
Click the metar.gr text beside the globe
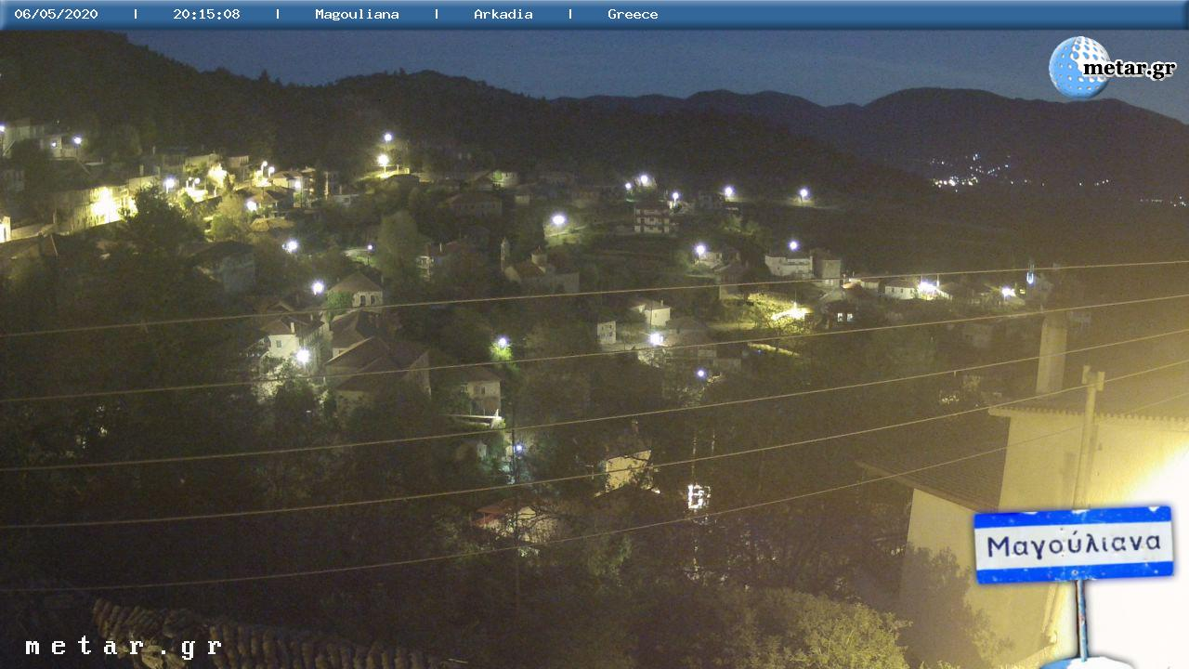(x=1130, y=69)
